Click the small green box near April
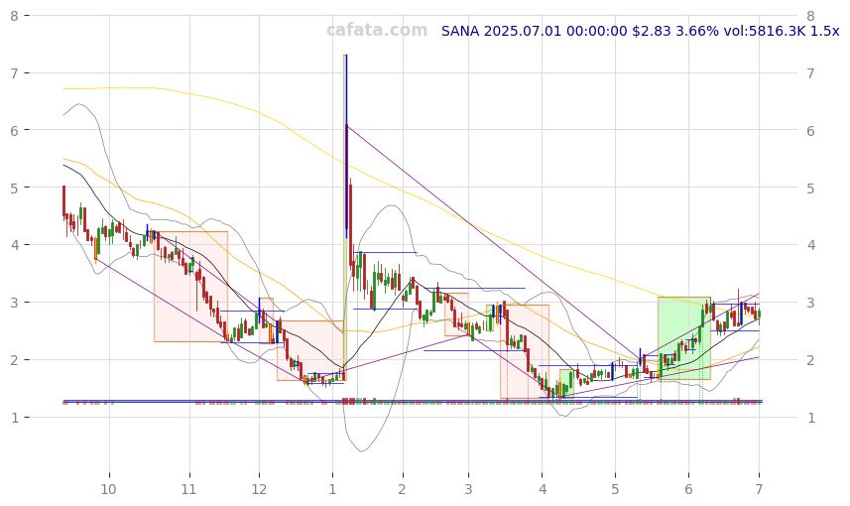 [566, 383]
